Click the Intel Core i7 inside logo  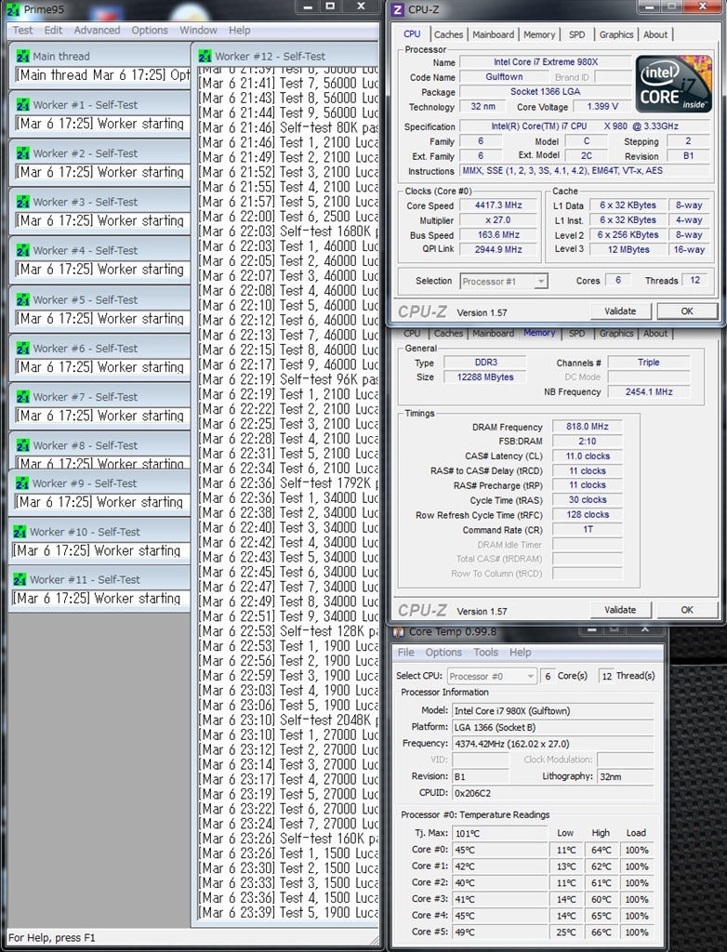[x=673, y=84]
